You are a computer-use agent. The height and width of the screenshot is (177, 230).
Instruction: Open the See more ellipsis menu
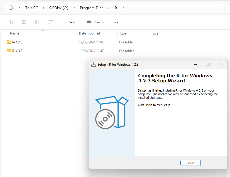tap(116, 22)
